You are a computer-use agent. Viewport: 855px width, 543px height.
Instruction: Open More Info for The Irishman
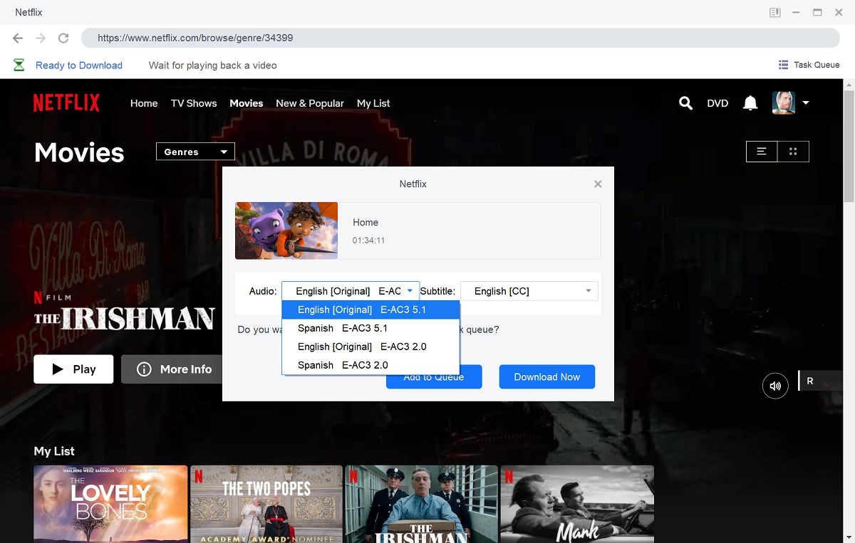(171, 369)
